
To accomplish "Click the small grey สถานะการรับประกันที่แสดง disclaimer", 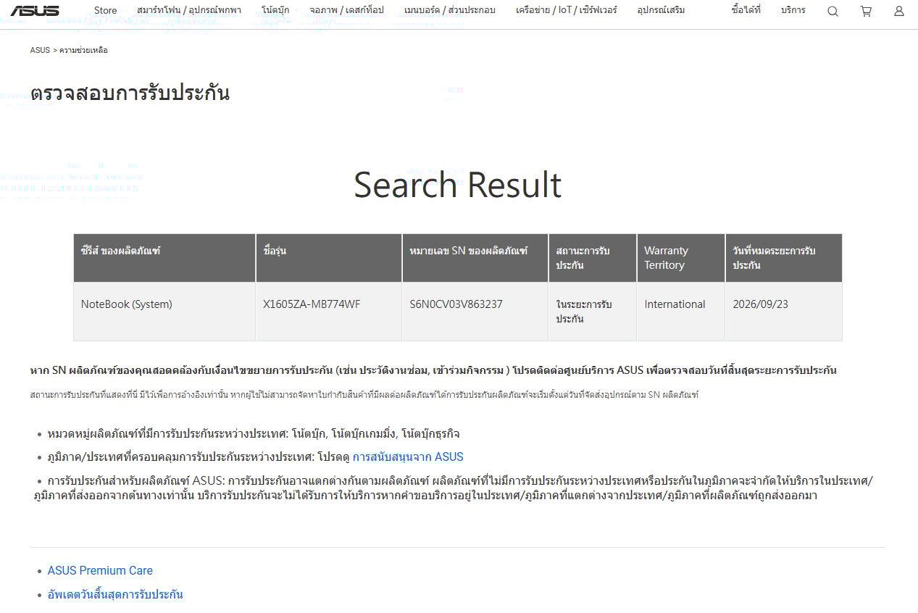I will [x=364, y=395].
